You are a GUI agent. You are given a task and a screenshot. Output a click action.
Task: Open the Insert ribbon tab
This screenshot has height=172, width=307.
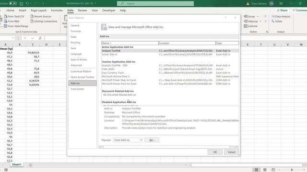tap(23, 11)
